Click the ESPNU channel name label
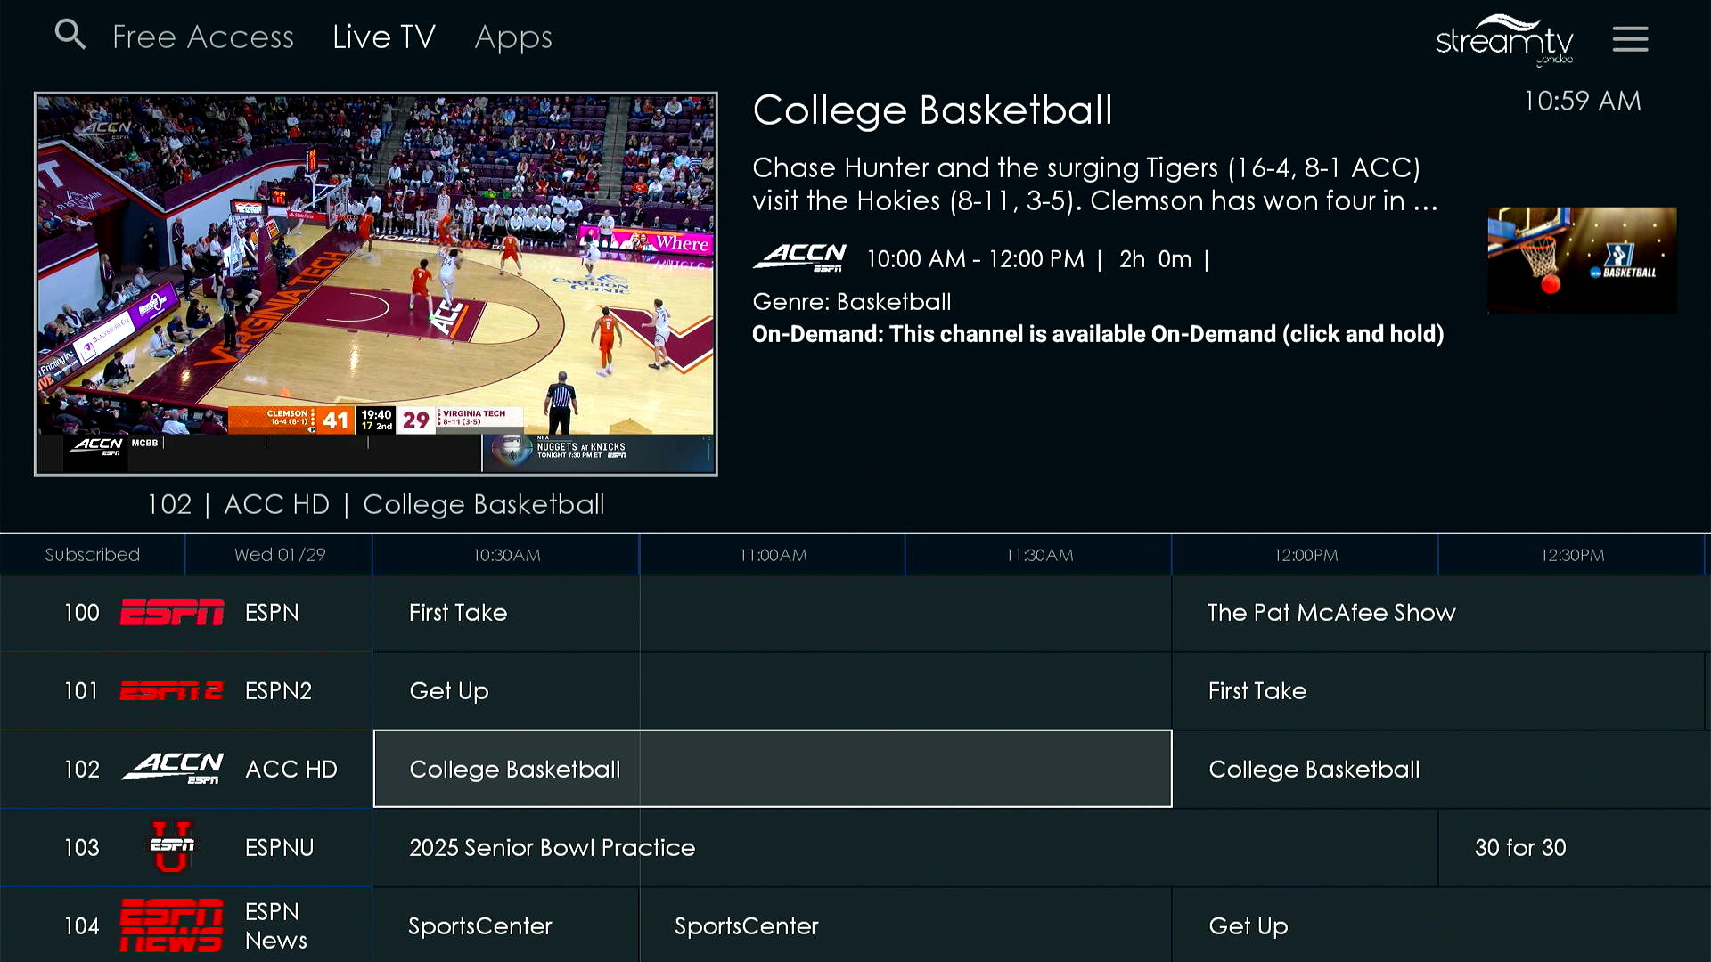 (x=279, y=848)
